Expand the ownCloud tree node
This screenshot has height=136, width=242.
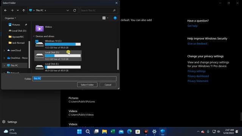tap(4, 50)
